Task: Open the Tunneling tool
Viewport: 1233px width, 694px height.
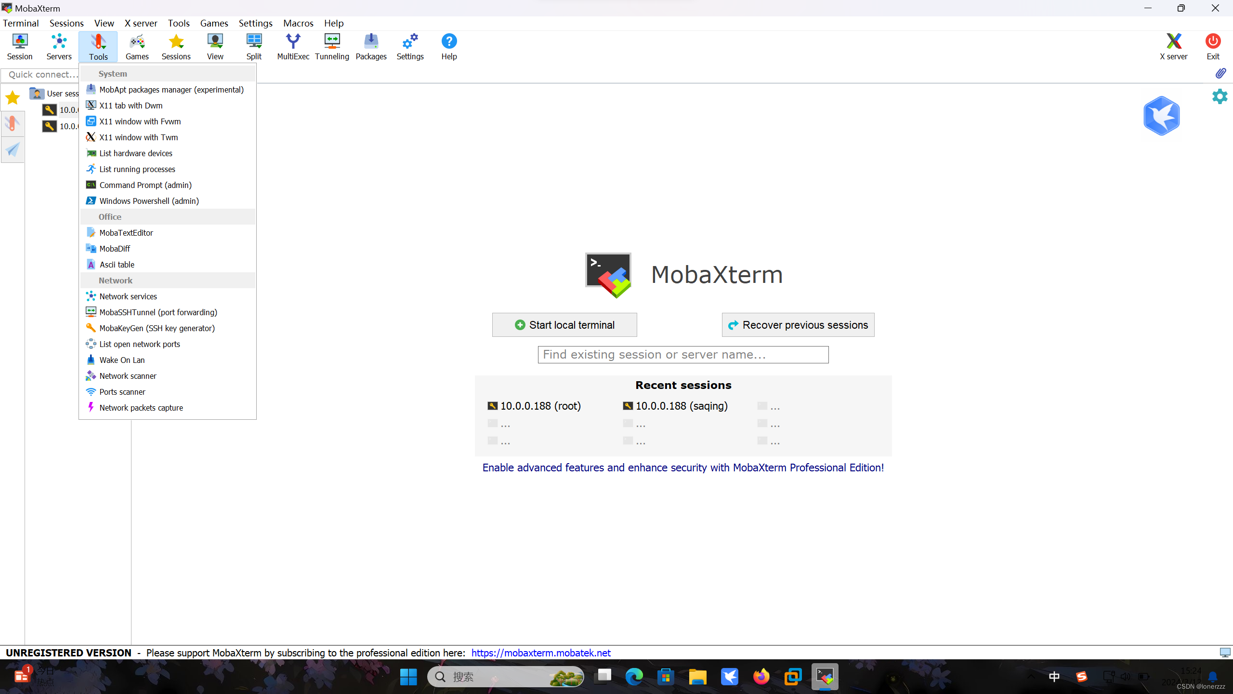Action: point(332,46)
